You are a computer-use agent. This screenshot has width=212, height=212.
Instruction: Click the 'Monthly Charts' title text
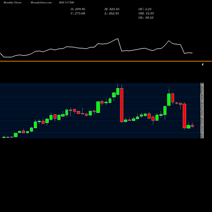12,3
